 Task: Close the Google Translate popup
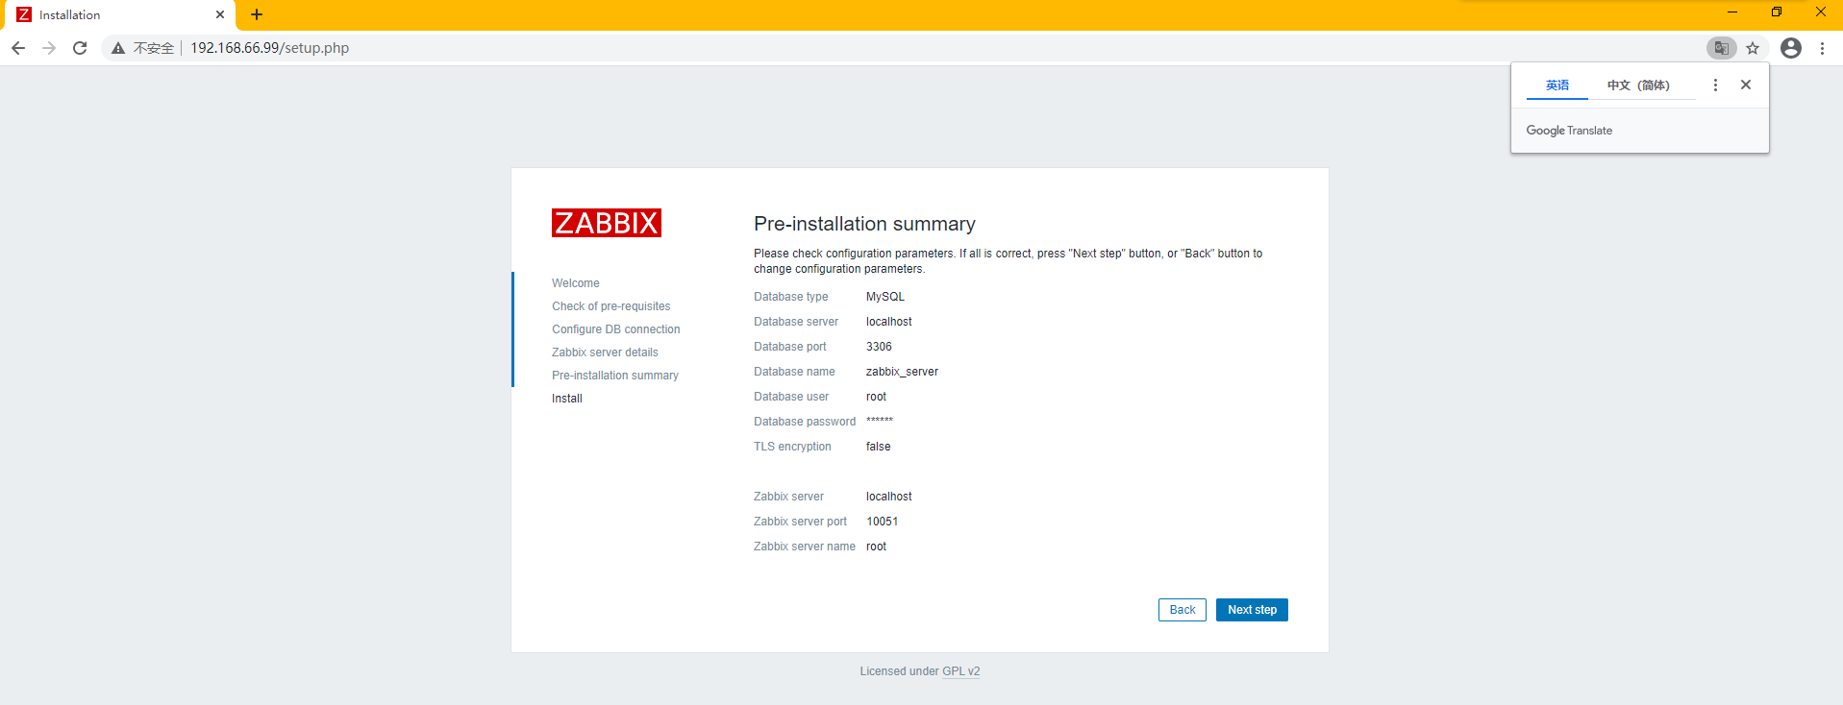[1746, 85]
